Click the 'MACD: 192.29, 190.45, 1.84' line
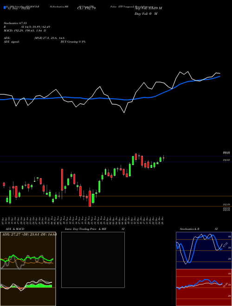This screenshot has width=232, height=306. [x=25, y=31]
